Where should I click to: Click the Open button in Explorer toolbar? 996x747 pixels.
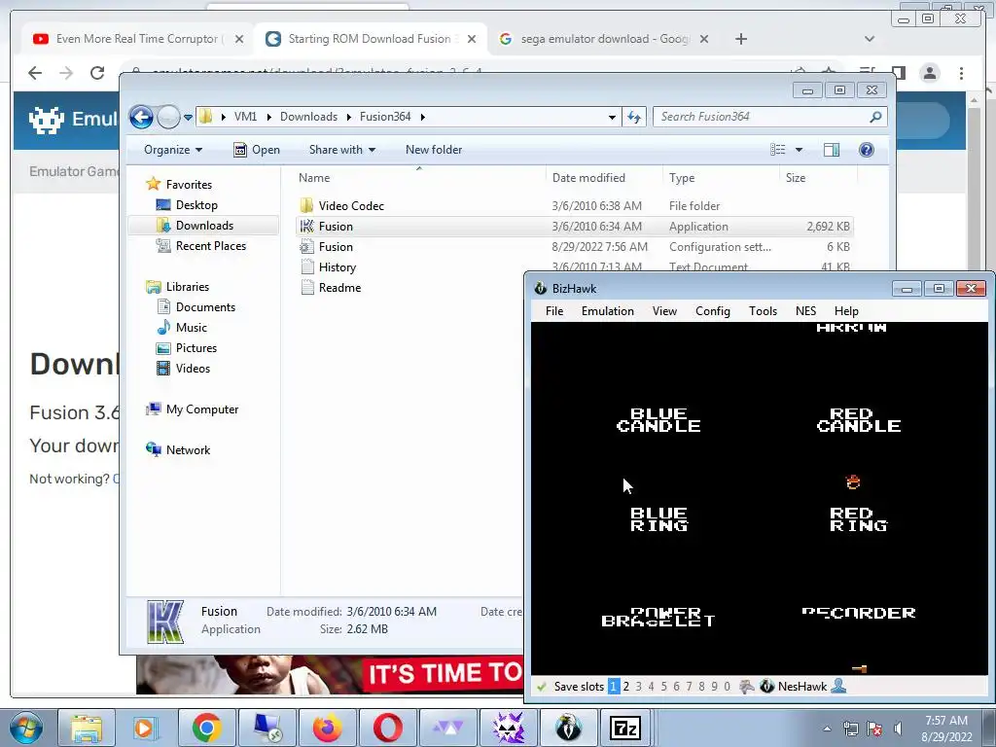pyautogui.click(x=257, y=150)
